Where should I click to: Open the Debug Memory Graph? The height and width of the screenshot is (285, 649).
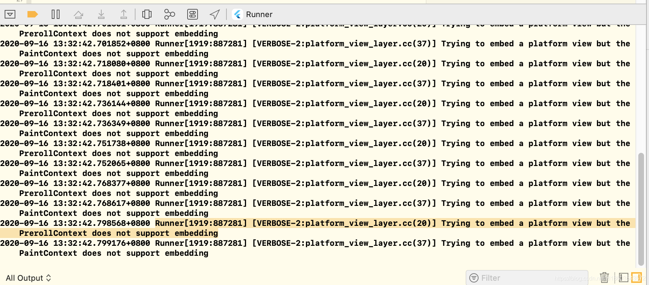point(169,14)
